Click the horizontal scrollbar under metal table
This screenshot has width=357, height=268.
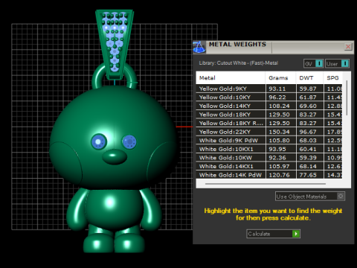coord(266,184)
